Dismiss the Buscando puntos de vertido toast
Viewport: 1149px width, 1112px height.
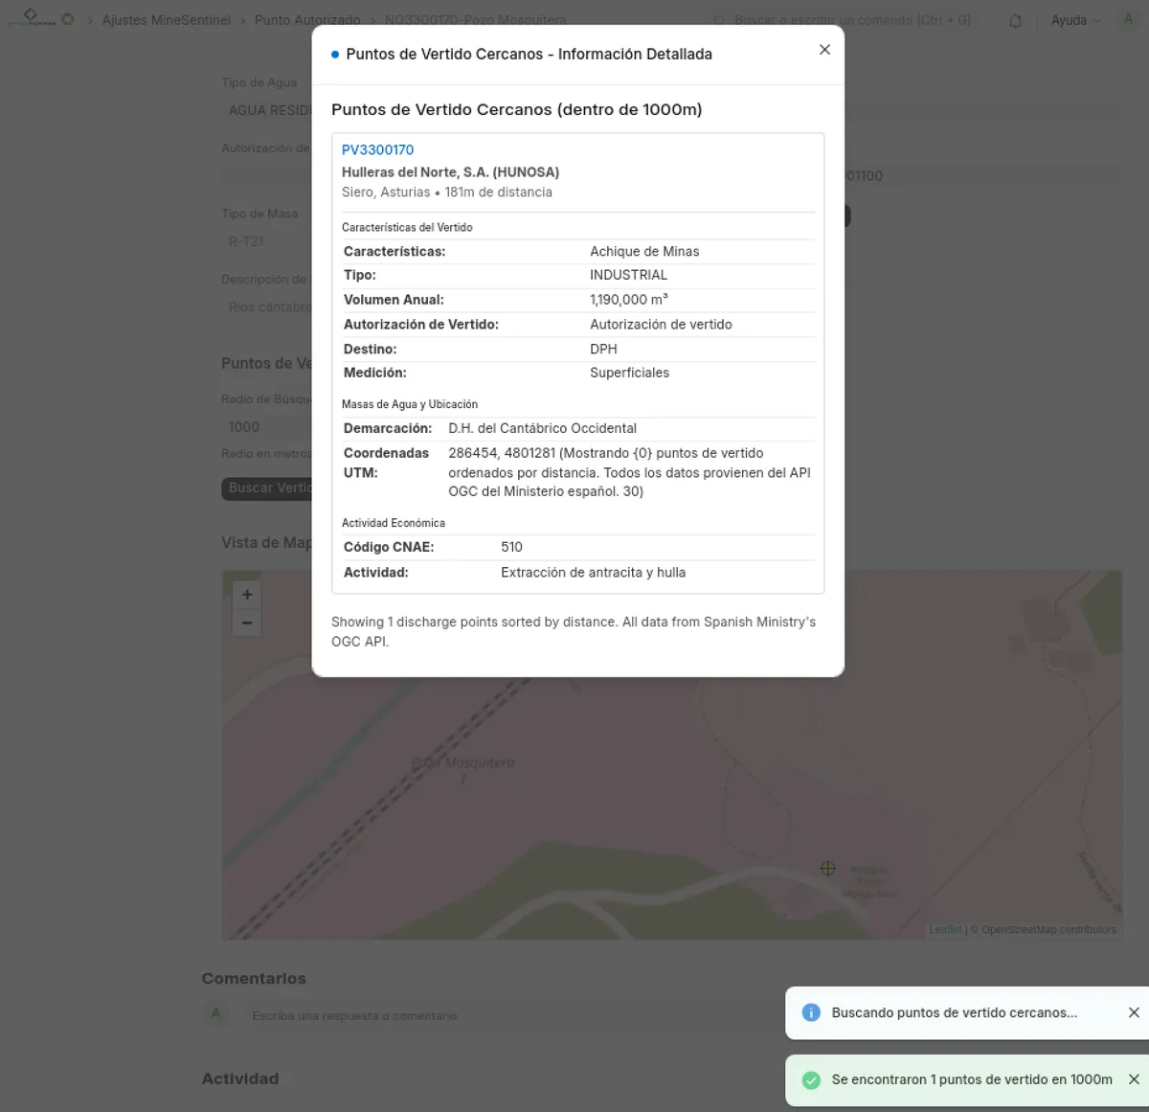click(x=1134, y=1011)
